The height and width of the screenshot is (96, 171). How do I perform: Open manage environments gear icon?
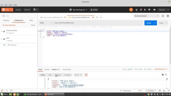pyautogui.click(x=168, y=16)
